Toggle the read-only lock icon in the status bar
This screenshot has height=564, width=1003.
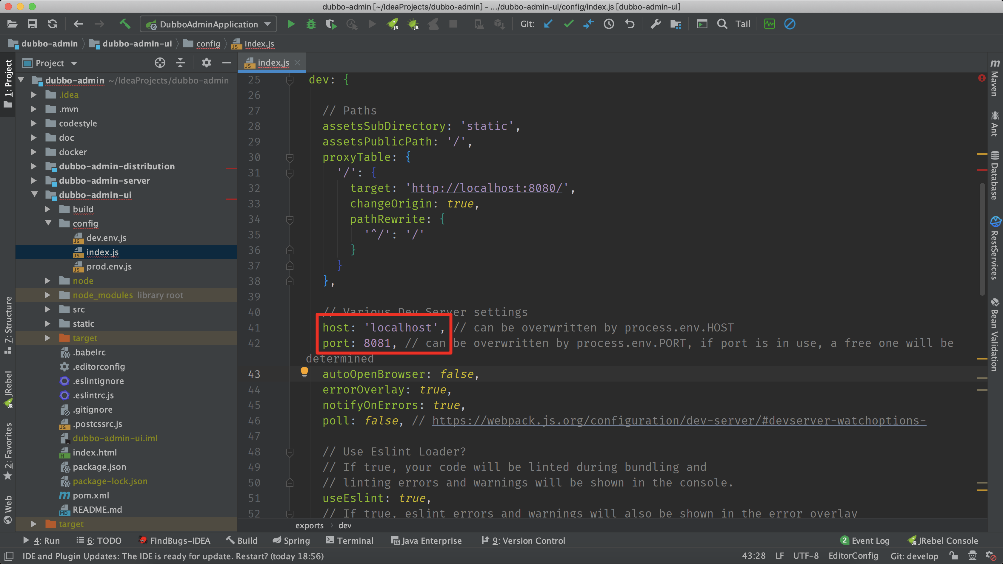pyautogui.click(x=953, y=555)
